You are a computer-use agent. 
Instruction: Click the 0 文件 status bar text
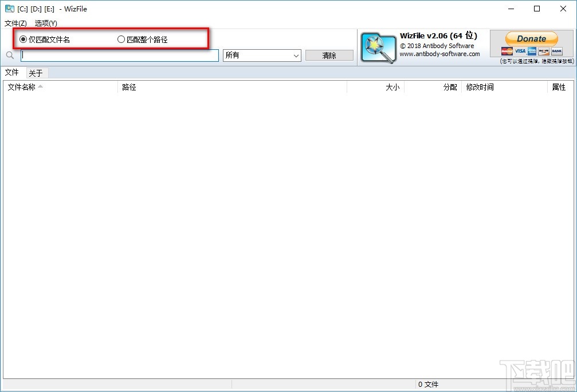(x=429, y=385)
